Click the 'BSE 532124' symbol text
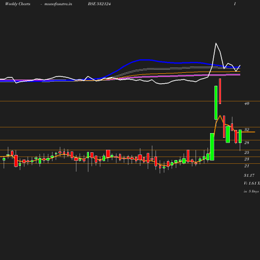260x260 pixels. click(x=99, y=4)
